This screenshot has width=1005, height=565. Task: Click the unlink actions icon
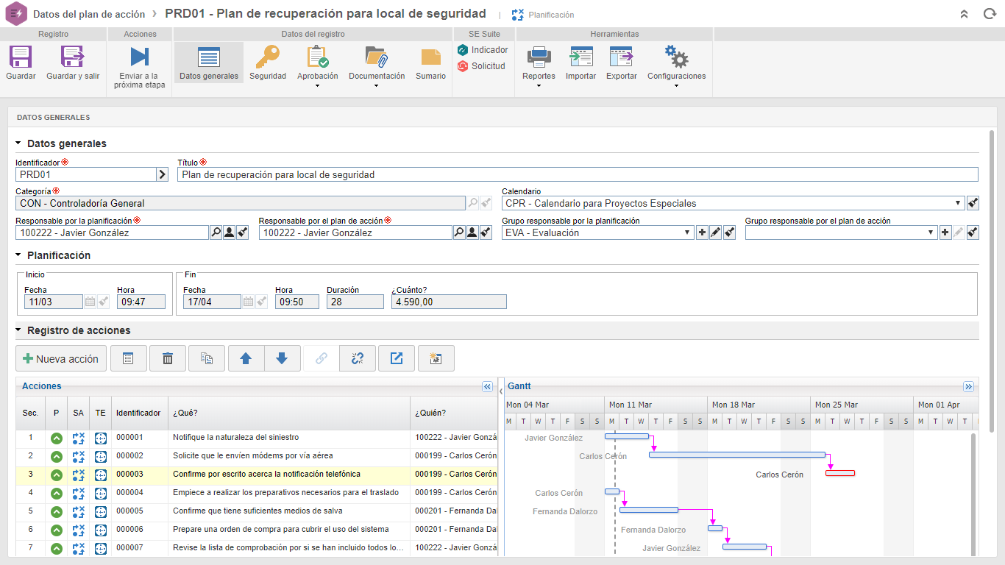click(x=358, y=358)
